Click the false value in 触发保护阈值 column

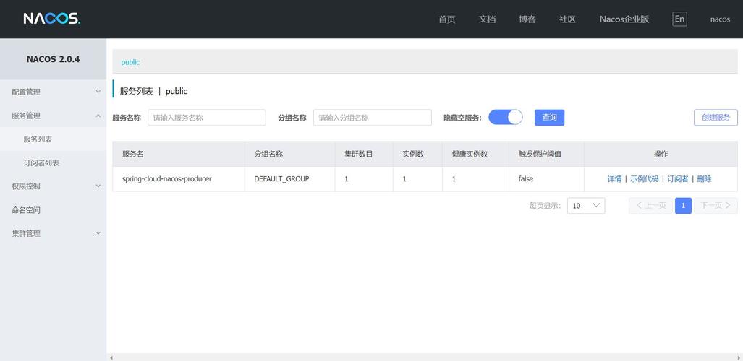(525, 179)
